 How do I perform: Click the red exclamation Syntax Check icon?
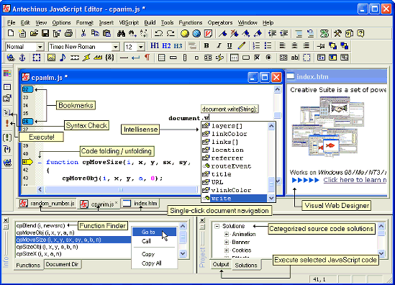[7, 123]
